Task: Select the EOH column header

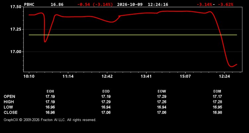Action: (50, 91)
